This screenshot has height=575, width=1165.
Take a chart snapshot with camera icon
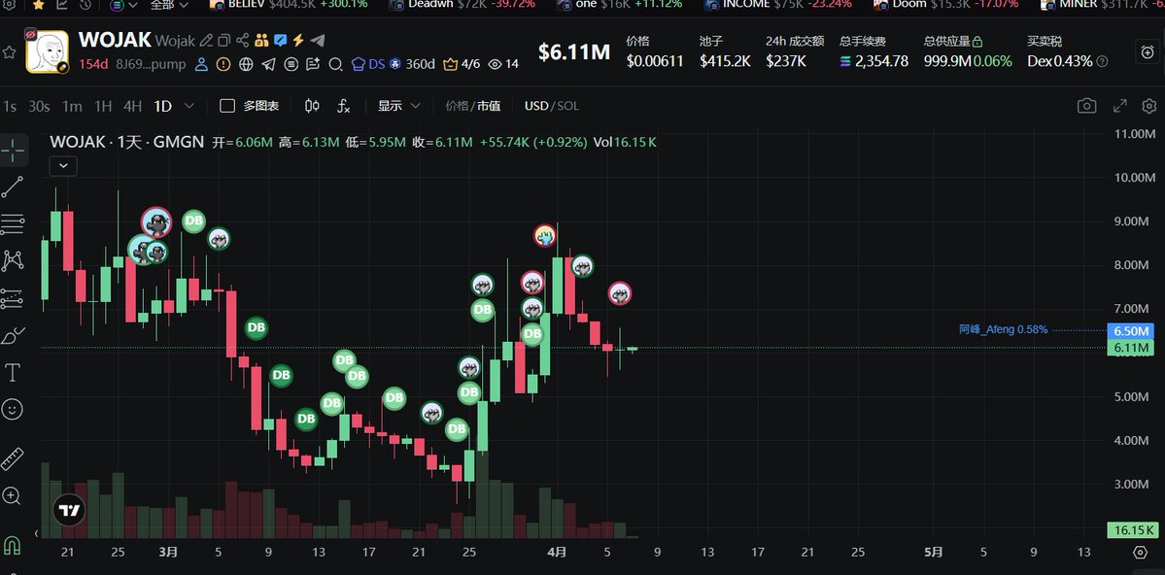tap(1086, 106)
